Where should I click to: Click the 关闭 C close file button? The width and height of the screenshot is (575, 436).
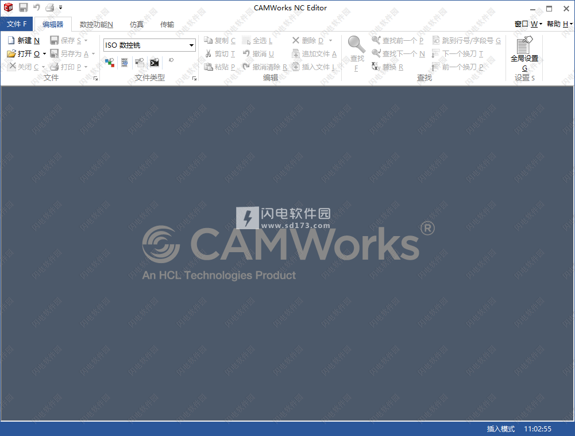coord(24,67)
